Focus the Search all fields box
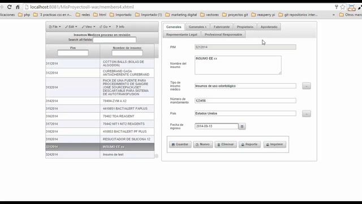 tap(114, 40)
